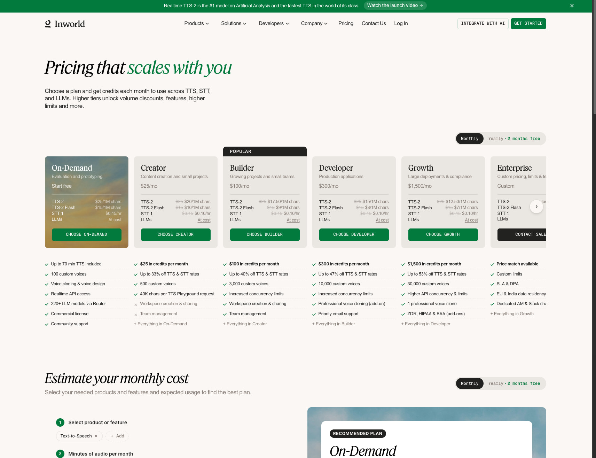The image size is (596, 458).
Task: Click '220+ LLM models via Router'
Action: coord(78,304)
